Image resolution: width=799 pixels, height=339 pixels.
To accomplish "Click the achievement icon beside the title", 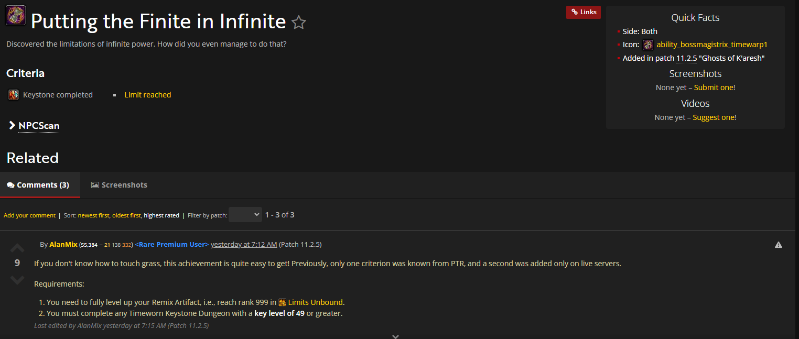I will [15, 15].
